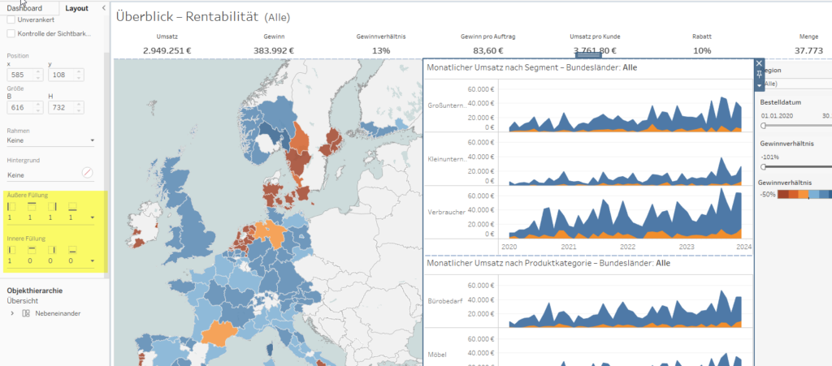Enable the Kontrolle der Sichtbarkeit checkbox

point(11,33)
